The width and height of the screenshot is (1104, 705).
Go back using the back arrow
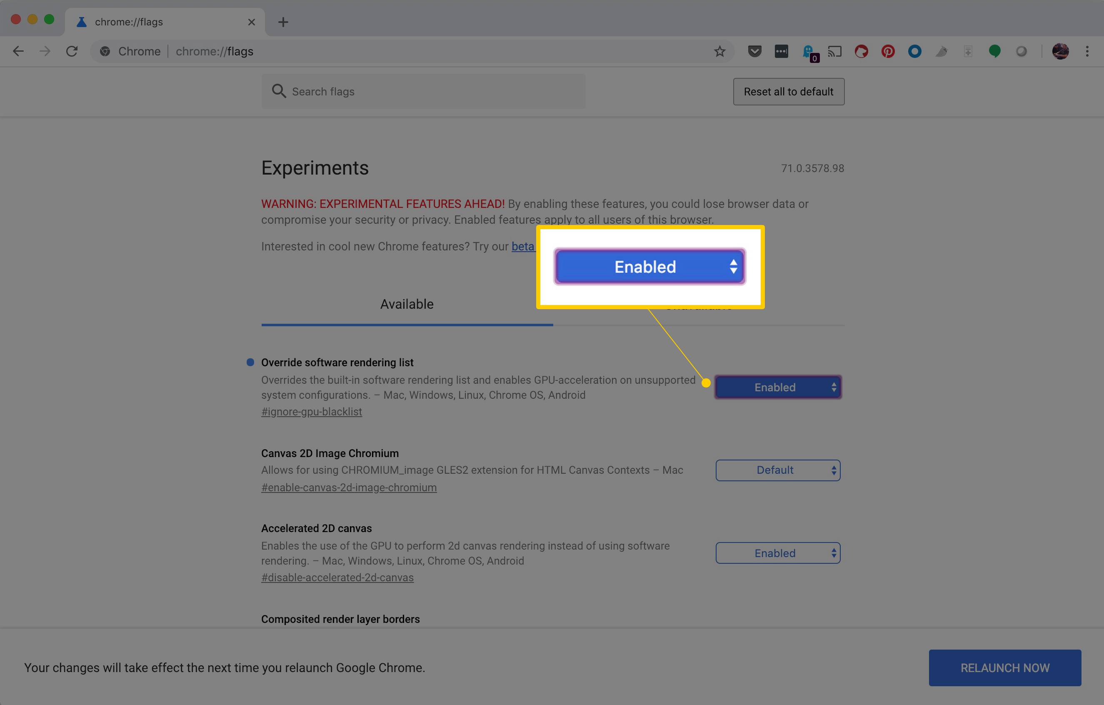[x=18, y=51]
